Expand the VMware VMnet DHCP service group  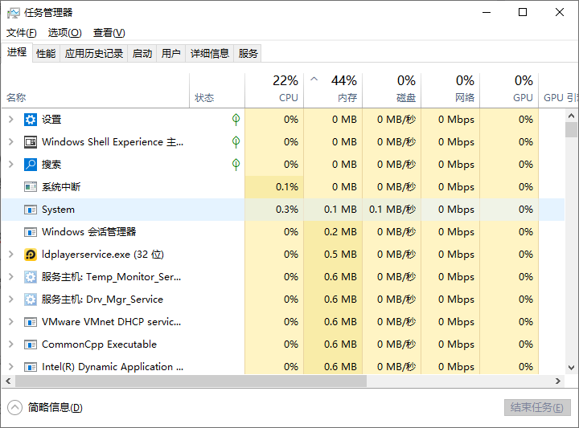[x=11, y=322]
